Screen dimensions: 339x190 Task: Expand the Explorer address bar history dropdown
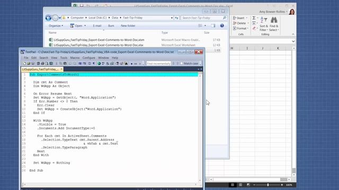point(172,18)
